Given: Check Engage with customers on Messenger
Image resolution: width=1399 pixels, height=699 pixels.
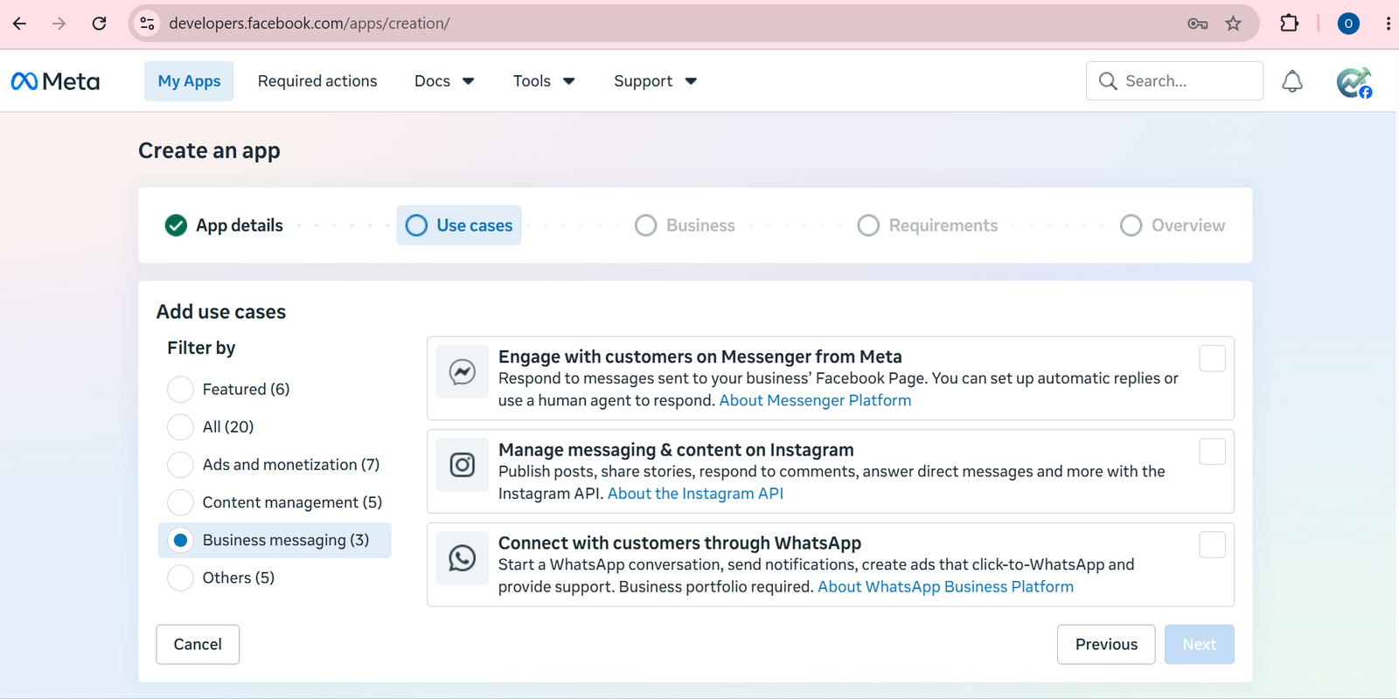Looking at the screenshot, I should pos(1212,358).
